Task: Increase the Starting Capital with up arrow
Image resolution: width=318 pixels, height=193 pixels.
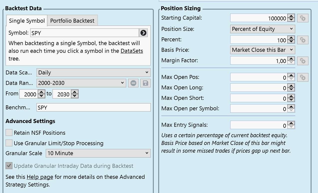Action: point(291,16)
